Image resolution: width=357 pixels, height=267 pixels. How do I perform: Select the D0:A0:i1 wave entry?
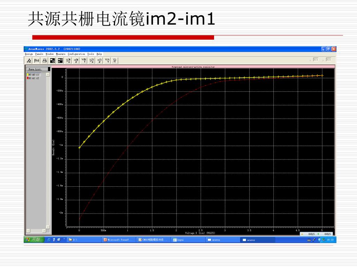click(33, 75)
